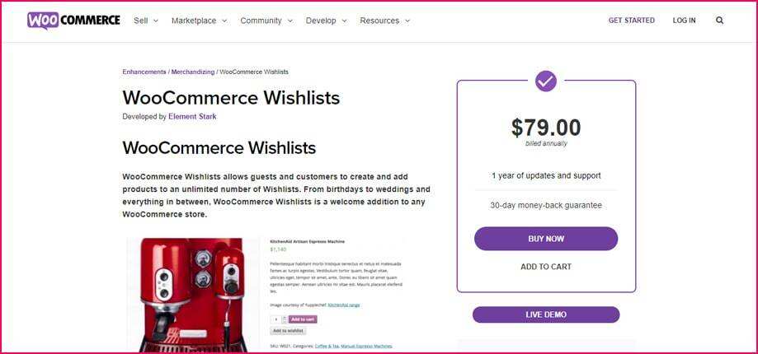Open the Marketplace dropdown
The width and height of the screenshot is (758, 354).
coord(199,21)
